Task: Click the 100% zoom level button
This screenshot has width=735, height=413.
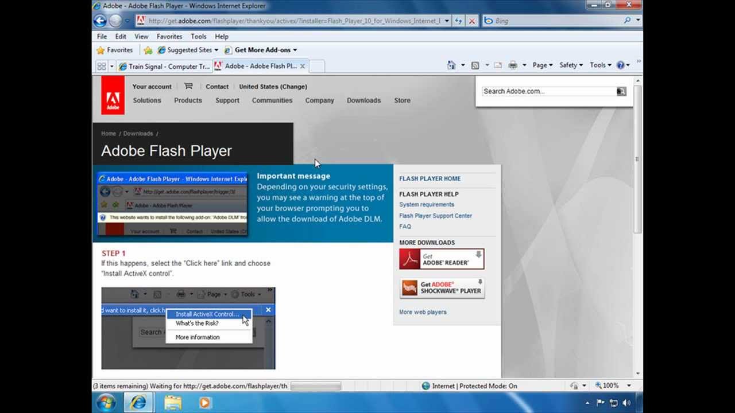Action: click(x=607, y=386)
